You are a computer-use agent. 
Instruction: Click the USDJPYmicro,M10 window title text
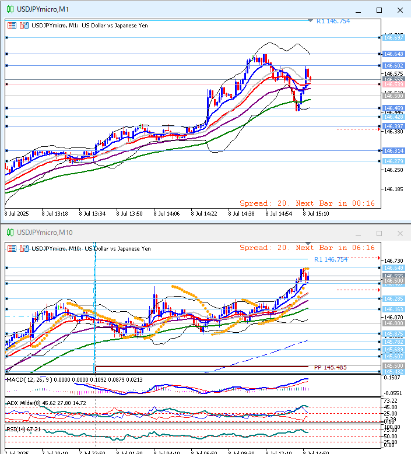[x=45, y=233]
